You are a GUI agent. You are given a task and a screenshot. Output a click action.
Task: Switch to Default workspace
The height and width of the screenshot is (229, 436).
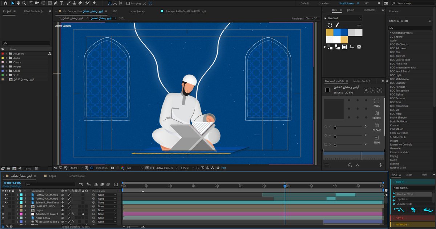[304, 3]
